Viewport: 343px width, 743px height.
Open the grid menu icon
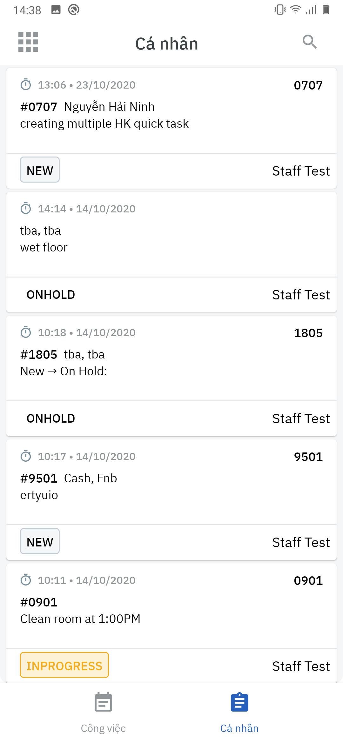[28, 42]
